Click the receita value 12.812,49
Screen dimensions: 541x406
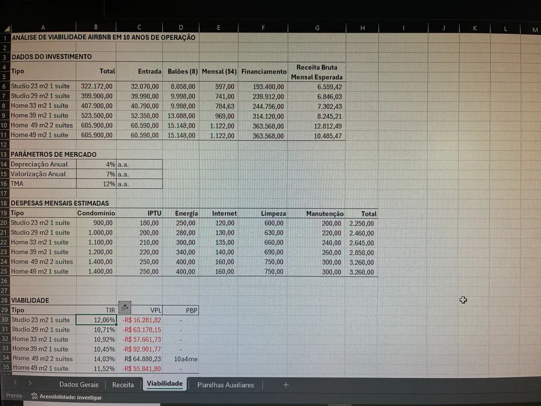[x=328, y=126]
